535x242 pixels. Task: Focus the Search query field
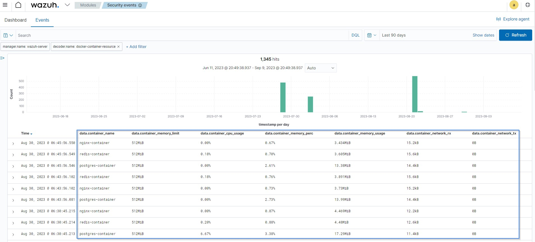[x=182, y=35]
